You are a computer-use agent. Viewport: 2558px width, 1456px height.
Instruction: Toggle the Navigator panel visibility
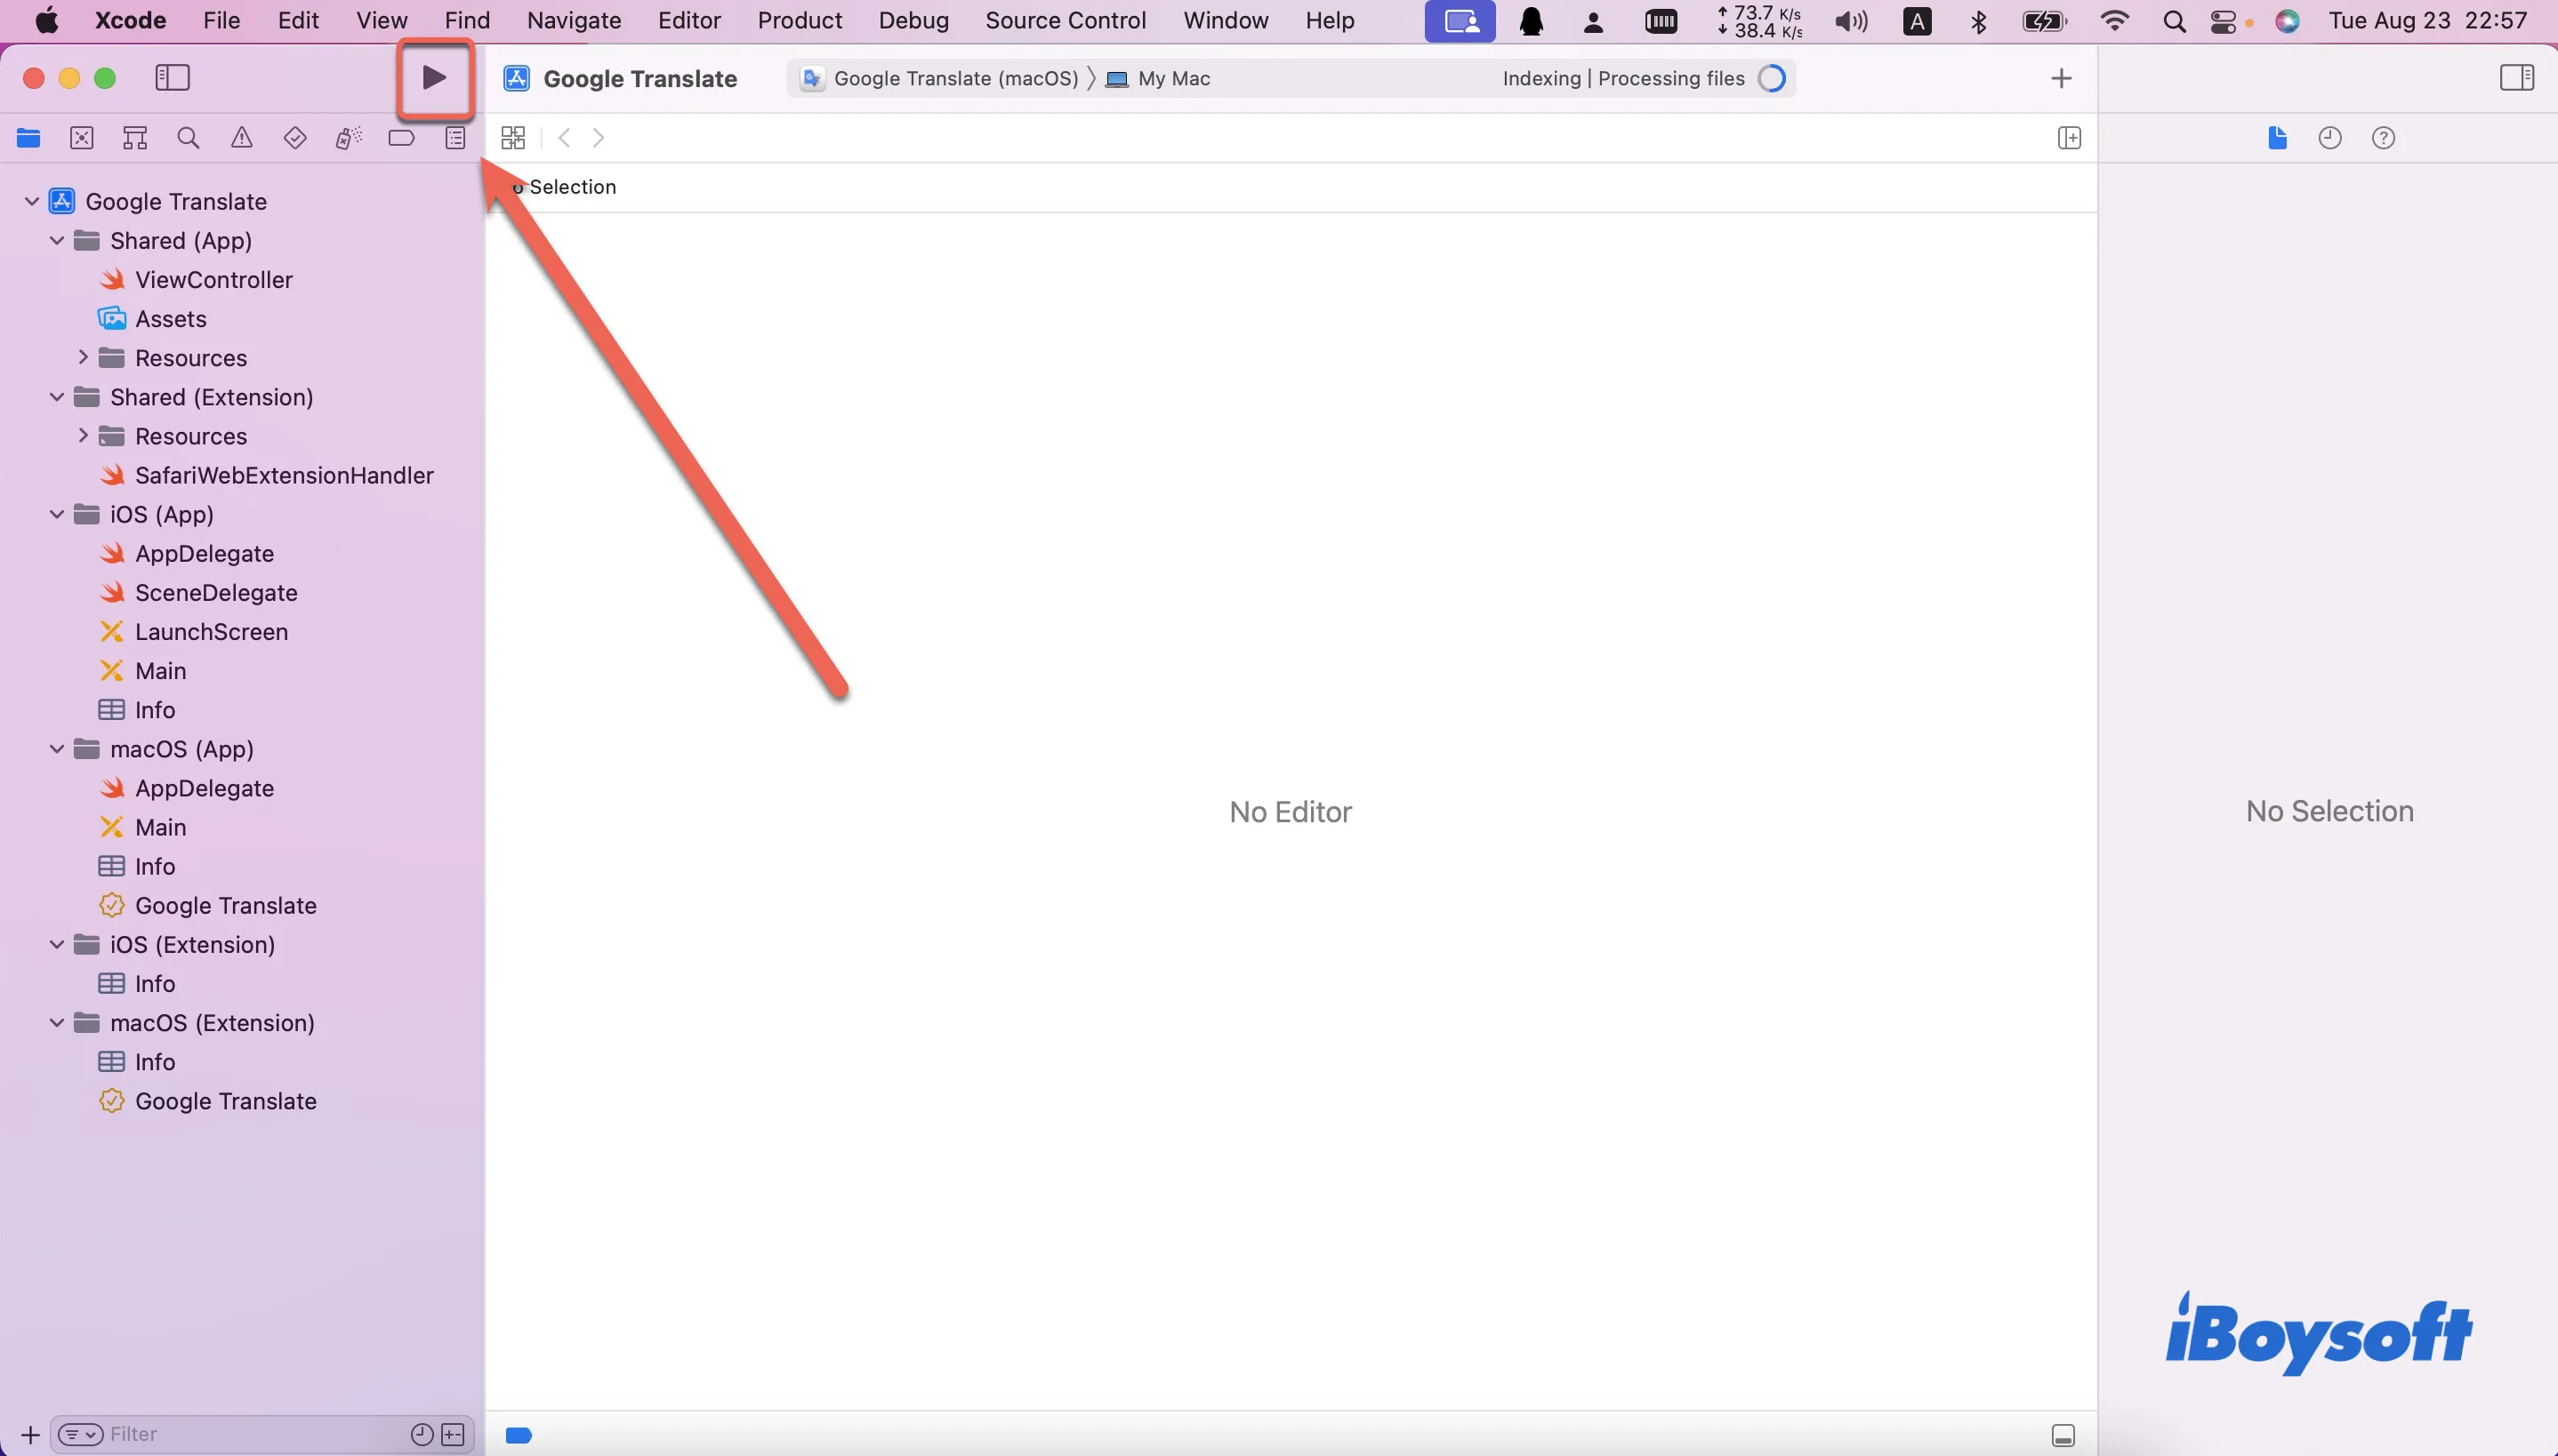pyautogui.click(x=173, y=77)
